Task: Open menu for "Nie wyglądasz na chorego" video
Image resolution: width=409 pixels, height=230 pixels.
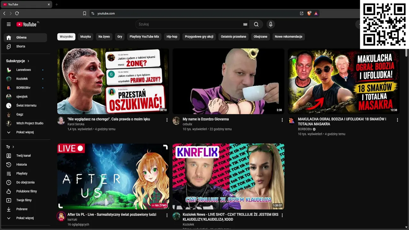Action: [x=167, y=120]
